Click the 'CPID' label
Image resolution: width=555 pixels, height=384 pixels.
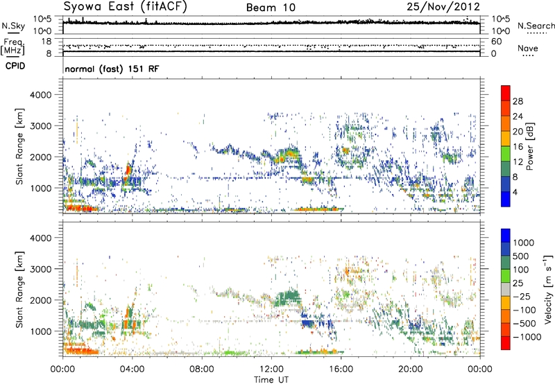coord(15,66)
